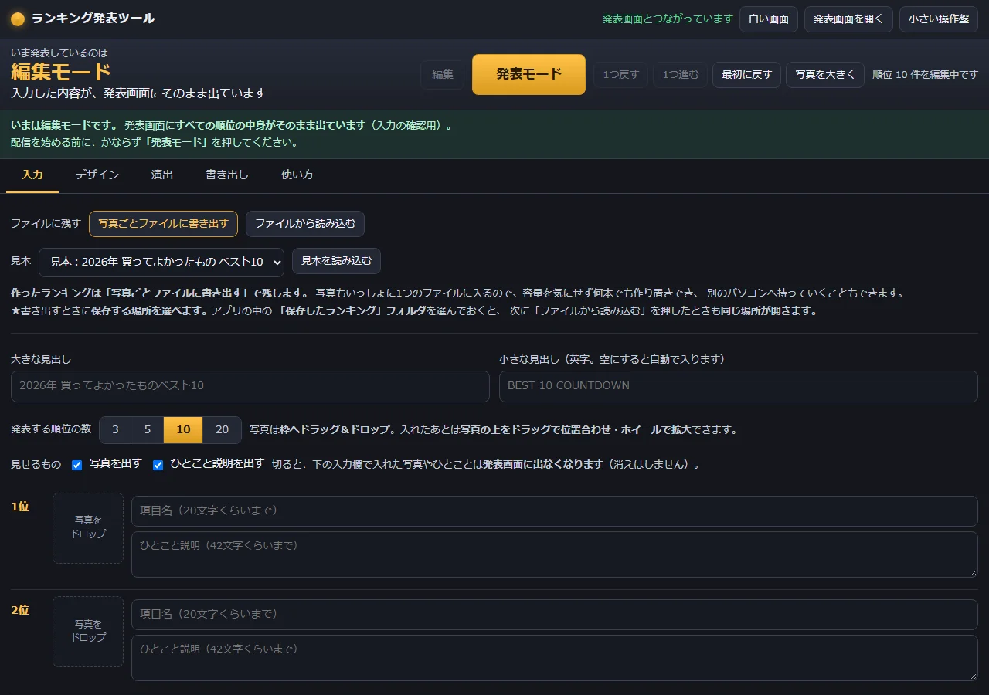Click the 発表画面とつながっています status text
The width and height of the screenshot is (989, 695).
668,19
